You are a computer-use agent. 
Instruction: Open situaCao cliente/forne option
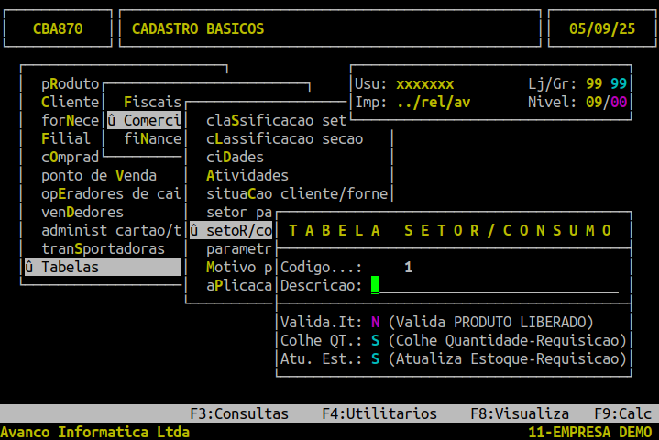(x=297, y=193)
